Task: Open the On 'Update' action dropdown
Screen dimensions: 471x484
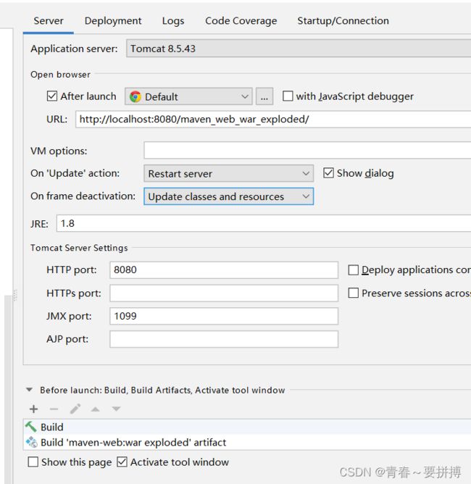Action: 229,173
